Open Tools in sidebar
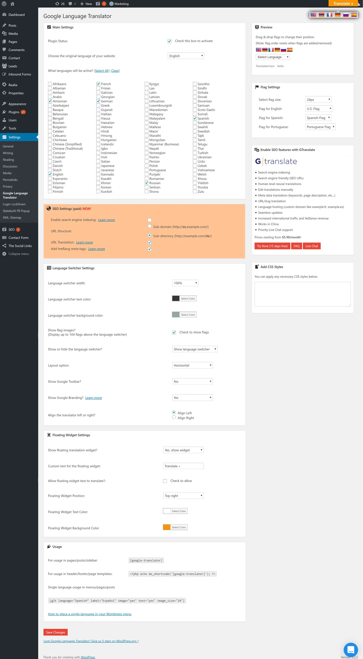 click(x=12, y=128)
